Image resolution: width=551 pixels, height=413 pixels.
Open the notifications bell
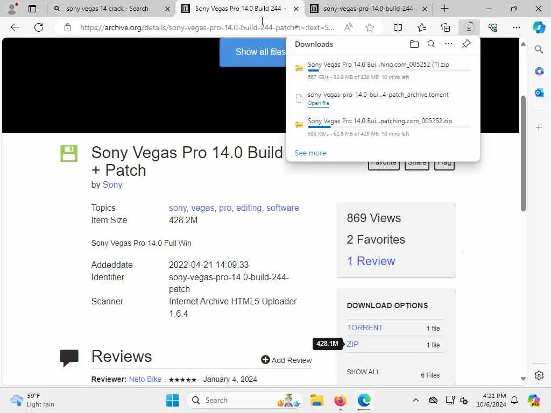(x=514, y=400)
